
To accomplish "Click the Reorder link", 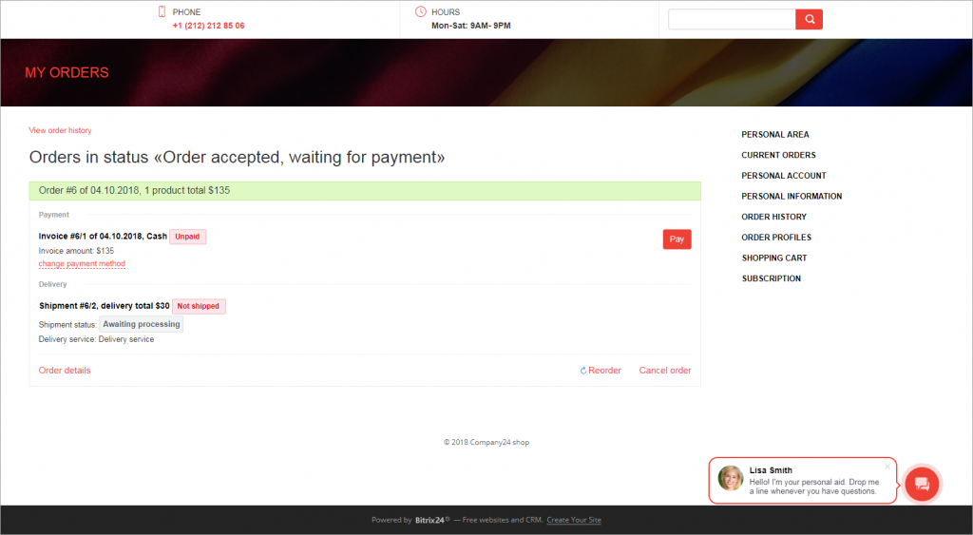I will (x=601, y=371).
